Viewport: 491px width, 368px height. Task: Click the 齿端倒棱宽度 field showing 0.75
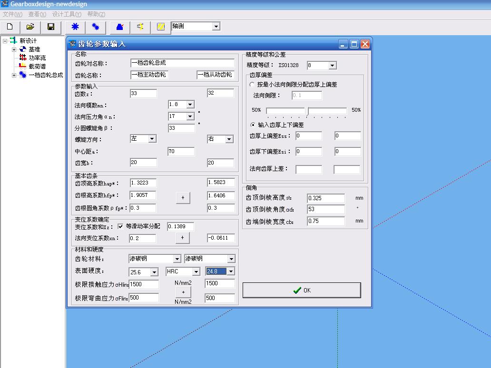326,221
